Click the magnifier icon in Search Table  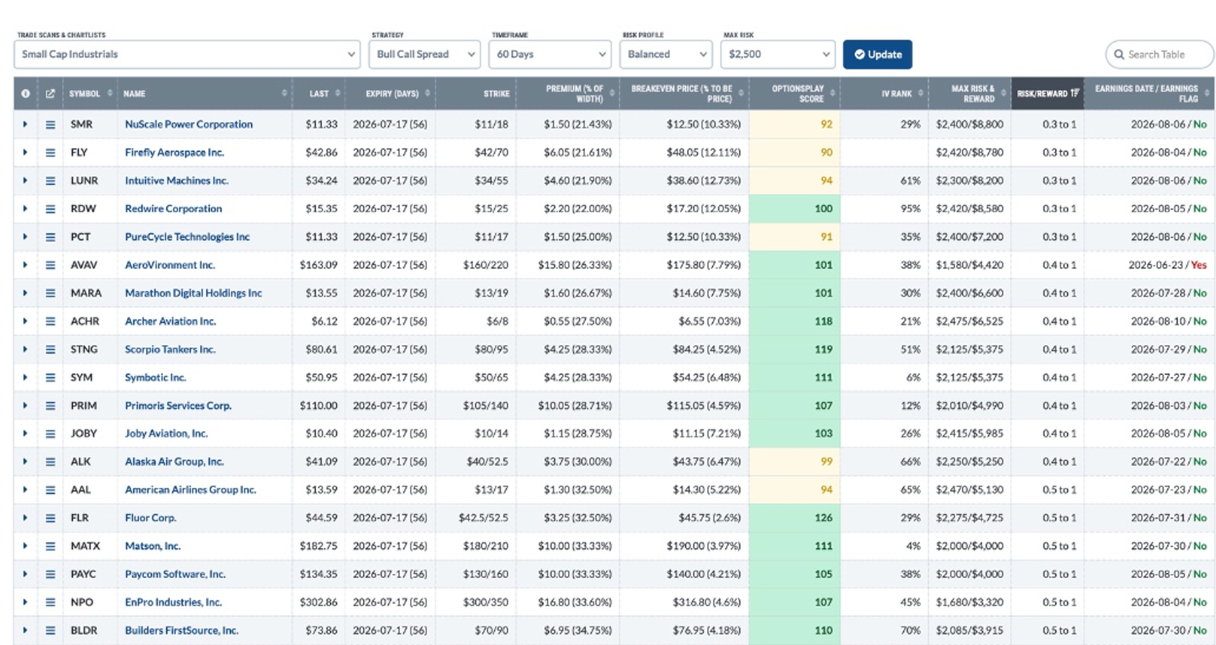tap(1119, 55)
